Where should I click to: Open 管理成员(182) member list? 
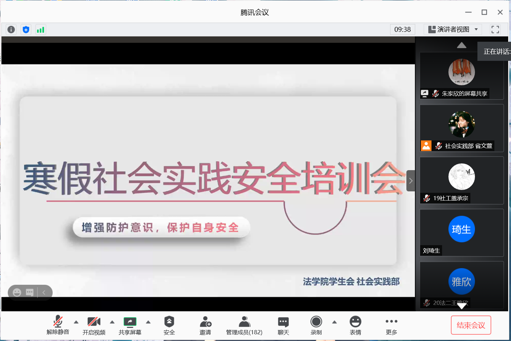point(244,325)
